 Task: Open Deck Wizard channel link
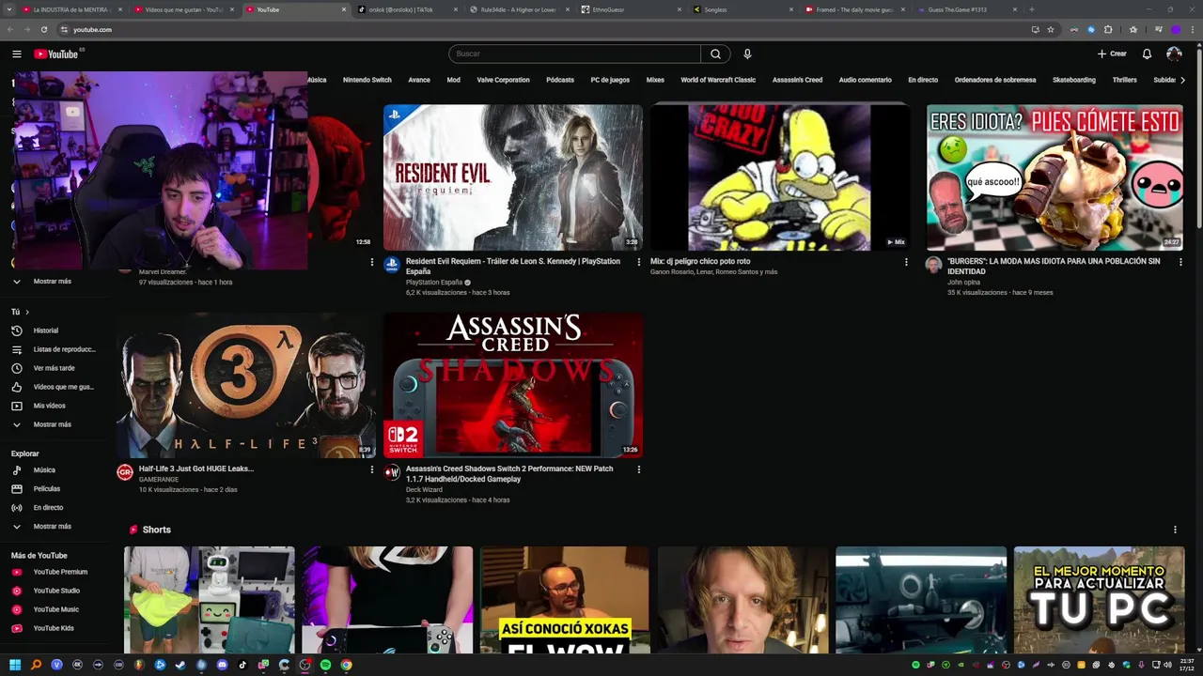click(424, 489)
